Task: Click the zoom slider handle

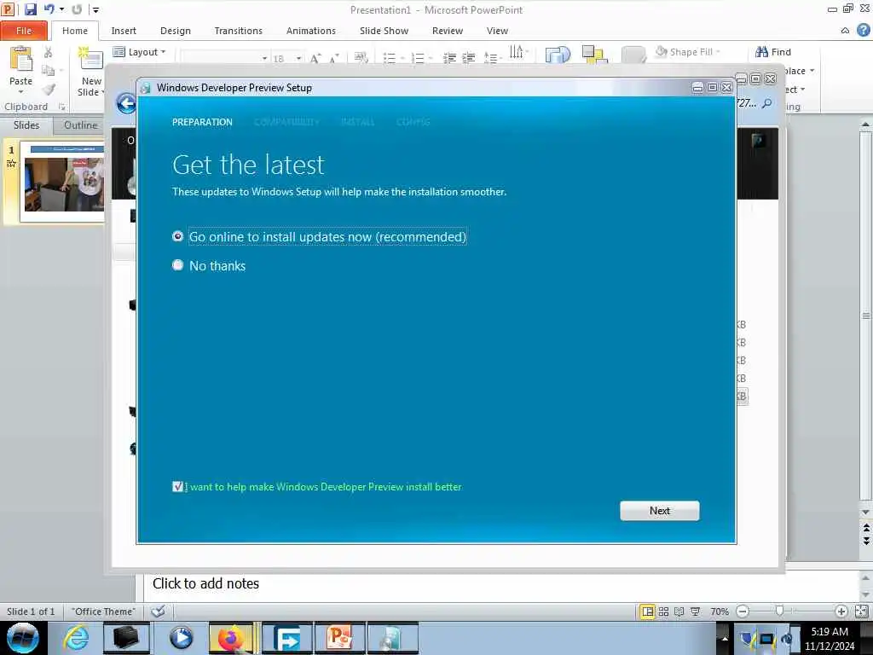Action: click(x=779, y=611)
